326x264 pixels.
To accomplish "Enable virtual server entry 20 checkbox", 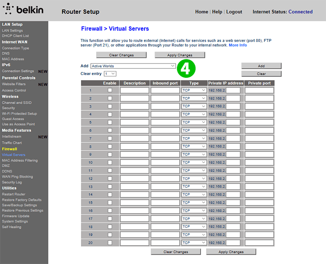I will tap(110, 243).
